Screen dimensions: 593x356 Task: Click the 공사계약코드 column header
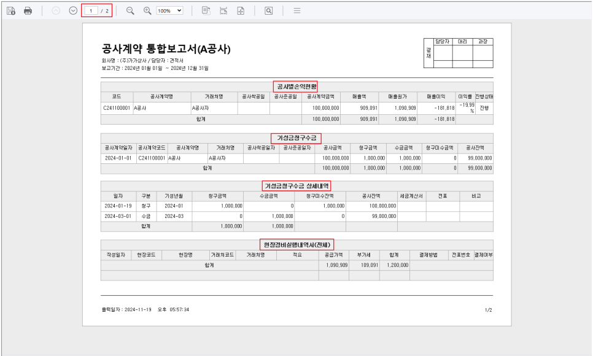click(152, 148)
